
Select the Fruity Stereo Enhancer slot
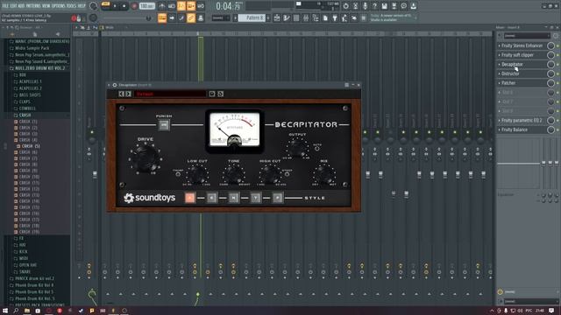pyautogui.click(x=522, y=45)
